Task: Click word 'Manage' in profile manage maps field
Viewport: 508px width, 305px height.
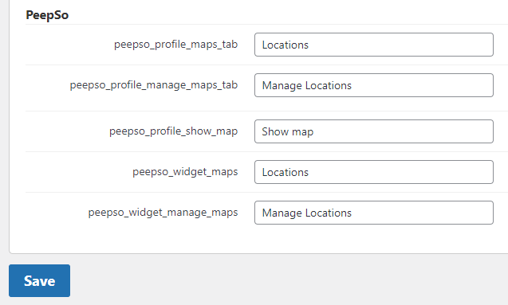Action: click(282, 86)
